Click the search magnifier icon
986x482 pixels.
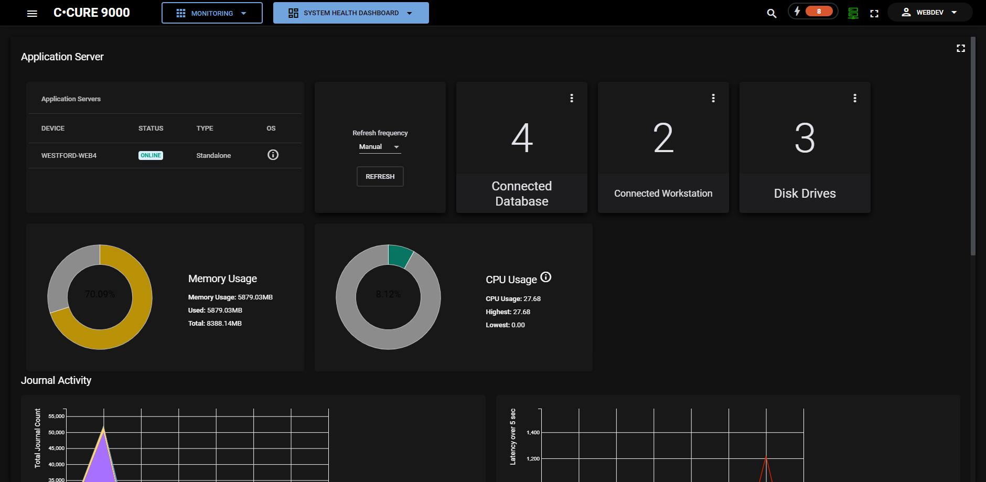click(771, 13)
